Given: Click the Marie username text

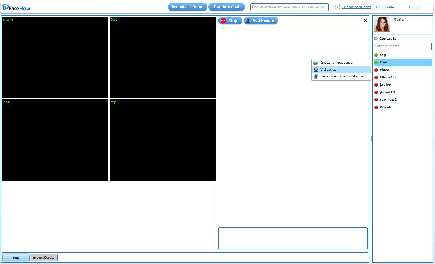Looking at the screenshot, I should (x=398, y=20).
